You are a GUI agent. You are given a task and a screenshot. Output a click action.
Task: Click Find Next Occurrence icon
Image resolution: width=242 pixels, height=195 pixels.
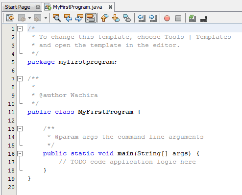pyautogui.click(x=79, y=18)
